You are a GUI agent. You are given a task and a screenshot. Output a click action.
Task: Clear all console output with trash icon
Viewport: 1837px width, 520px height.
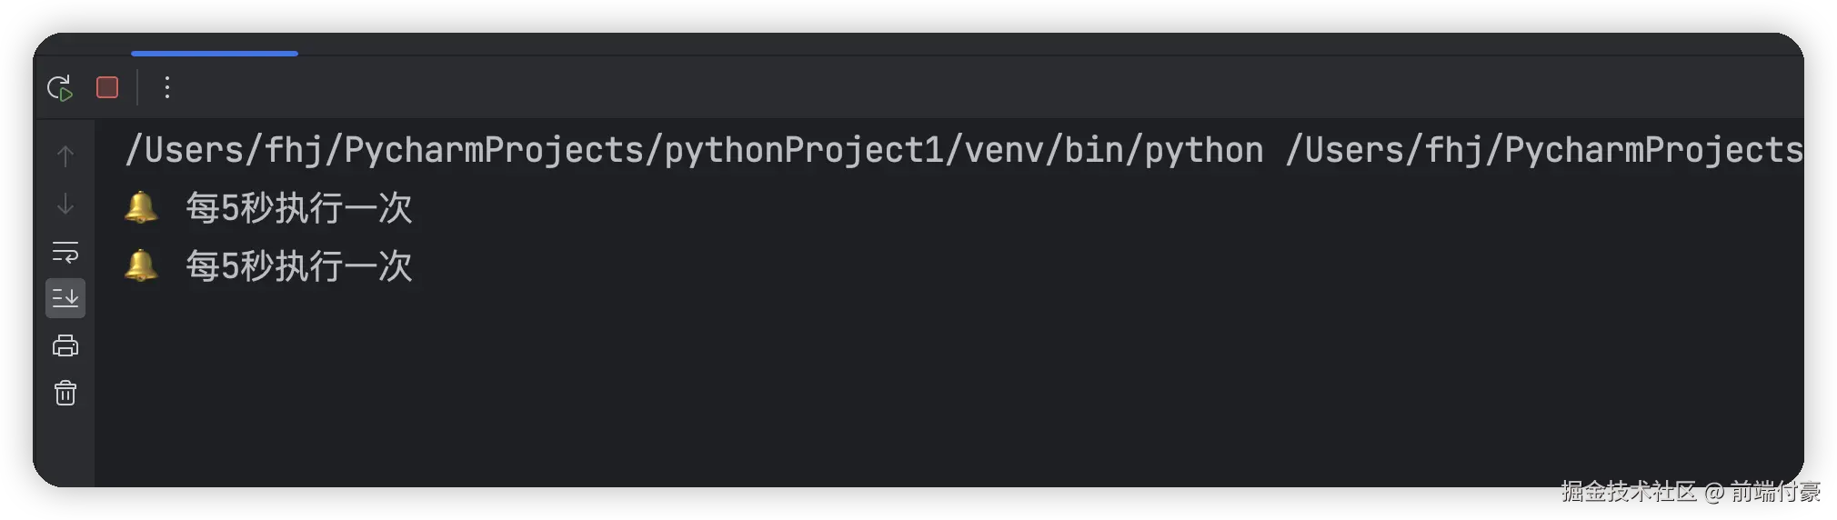pos(65,393)
